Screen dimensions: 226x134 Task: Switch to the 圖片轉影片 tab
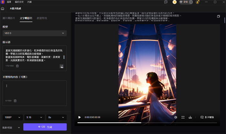click(x=9, y=18)
